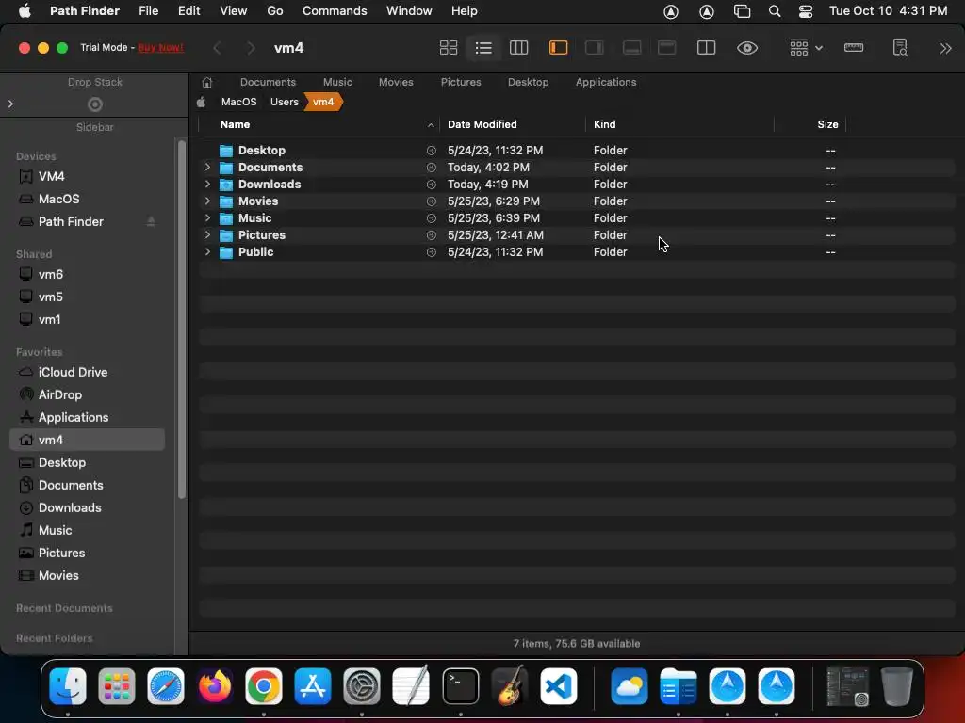Go back with the left arrow
Screen dimensions: 965x723
coord(217,48)
